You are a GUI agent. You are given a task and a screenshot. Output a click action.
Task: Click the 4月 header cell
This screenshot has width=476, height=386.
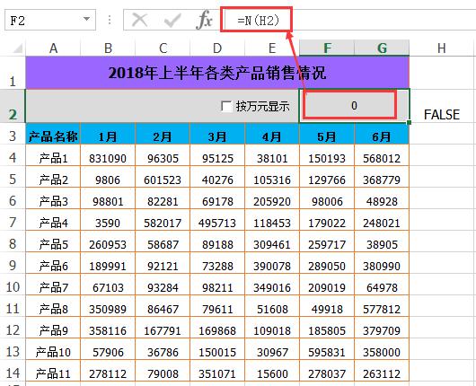pyautogui.click(x=272, y=134)
